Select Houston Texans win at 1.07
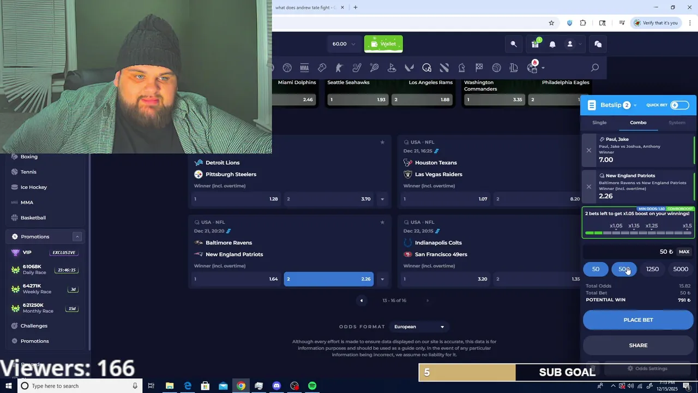 point(445,199)
